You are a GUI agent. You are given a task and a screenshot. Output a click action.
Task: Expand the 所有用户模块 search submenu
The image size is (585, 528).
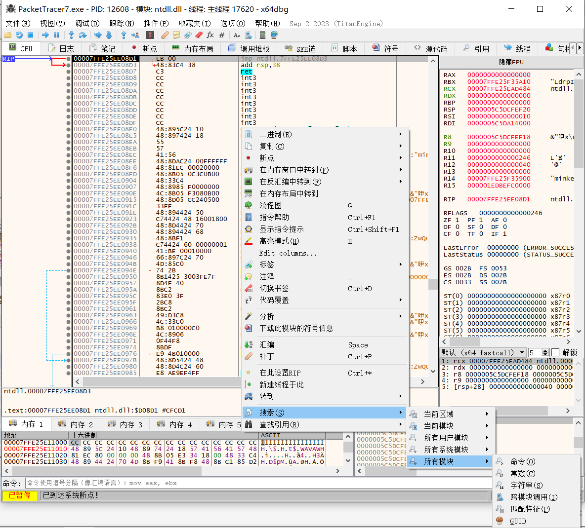(x=450, y=438)
